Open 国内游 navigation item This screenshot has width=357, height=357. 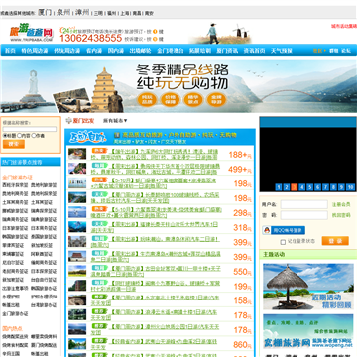(116, 51)
